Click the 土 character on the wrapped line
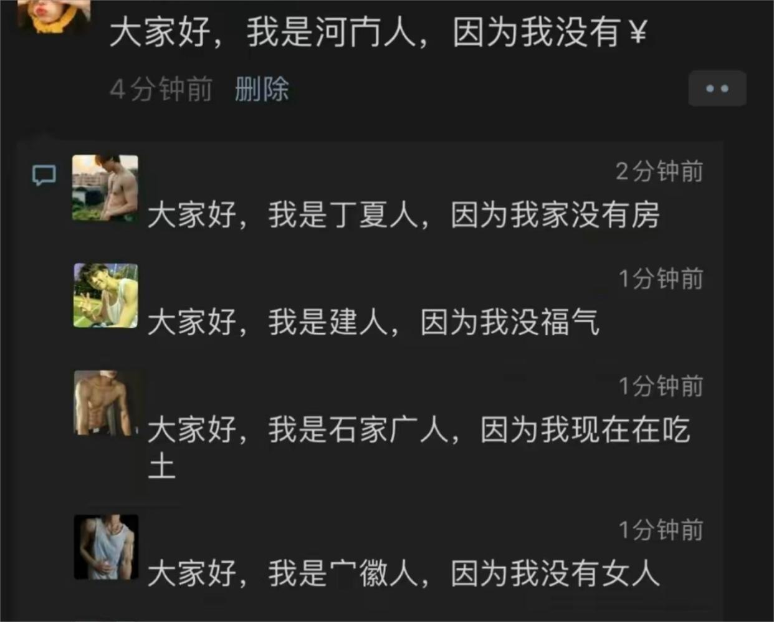 162,466
